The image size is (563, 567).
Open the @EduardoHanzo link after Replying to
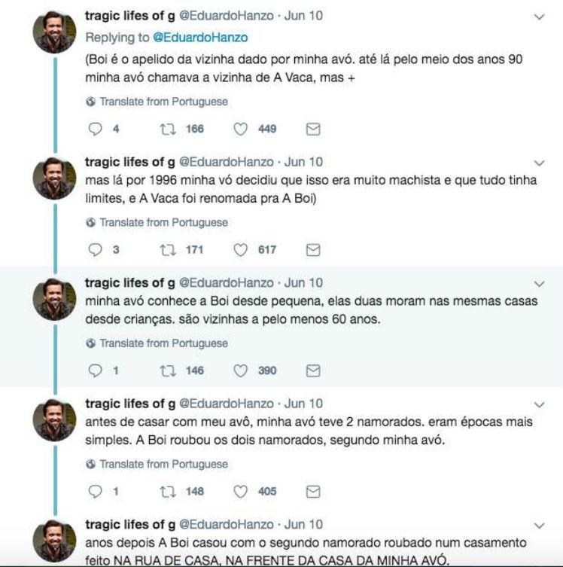[x=200, y=37]
